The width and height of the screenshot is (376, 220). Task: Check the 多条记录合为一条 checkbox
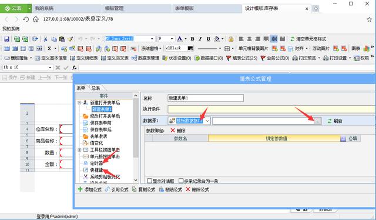[181, 181]
